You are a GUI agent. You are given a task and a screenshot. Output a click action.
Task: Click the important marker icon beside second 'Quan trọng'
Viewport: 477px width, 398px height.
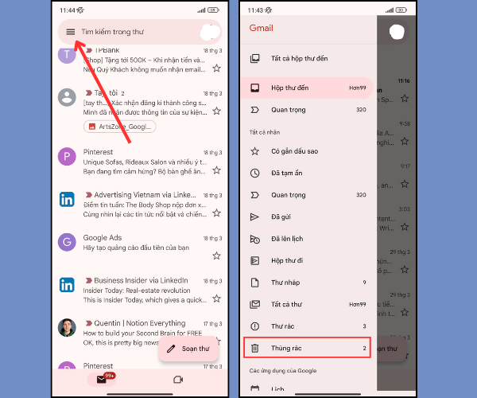coord(254,195)
